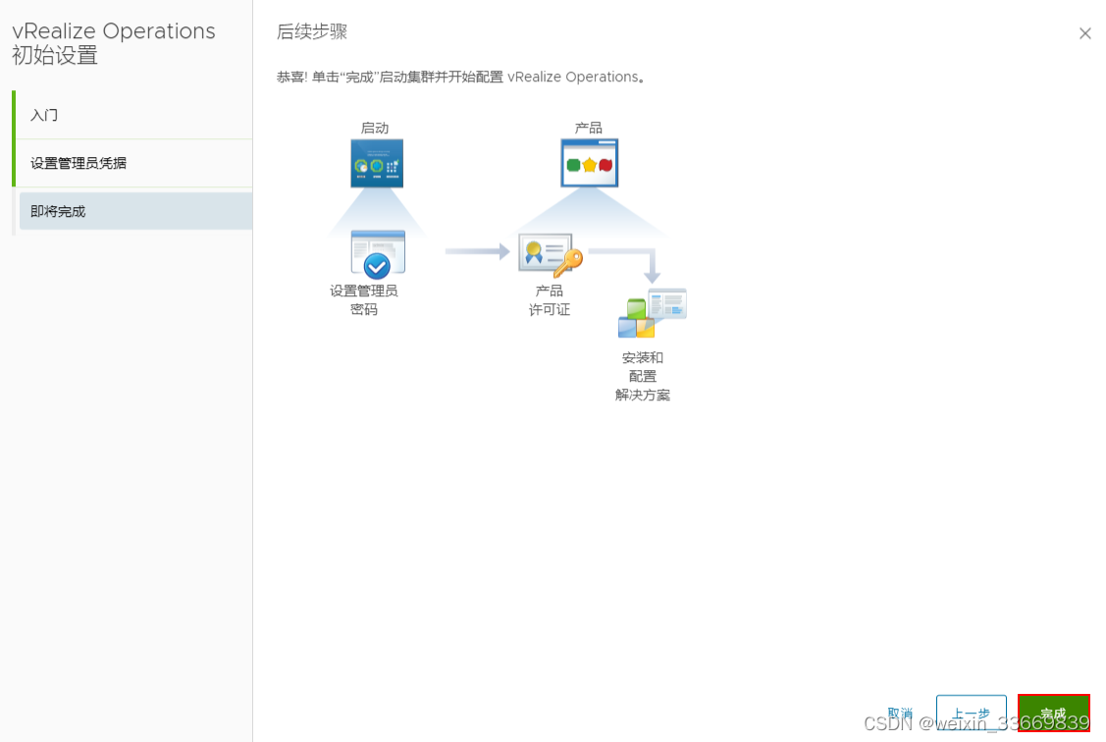Click the 产品 label above the window icon

tap(588, 128)
